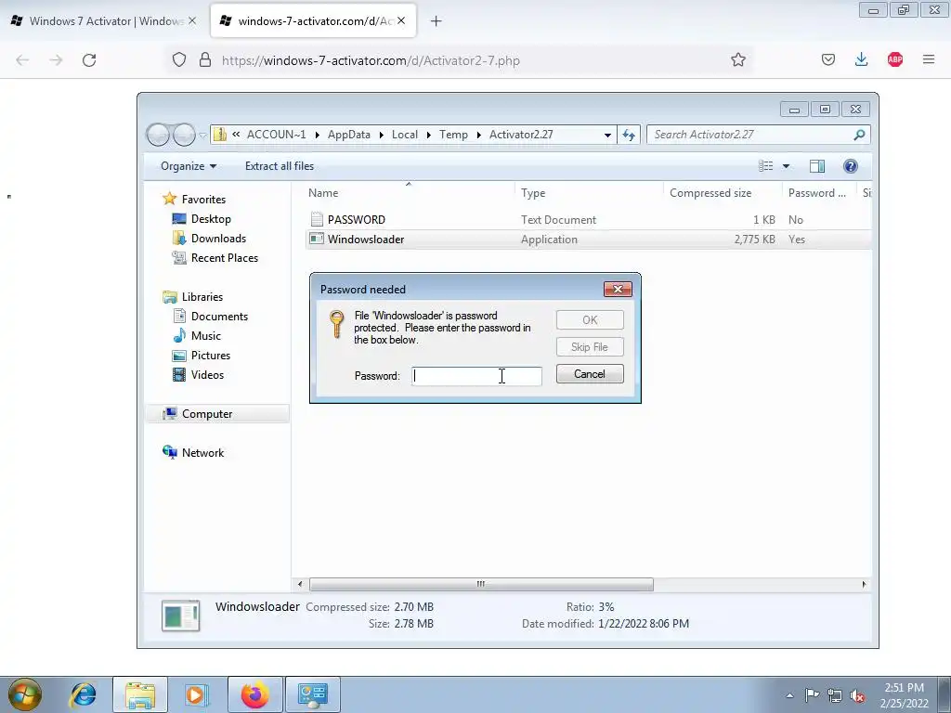This screenshot has height=713, width=951.
Task: Open the Firefox application menu
Action: pyautogui.click(x=928, y=59)
